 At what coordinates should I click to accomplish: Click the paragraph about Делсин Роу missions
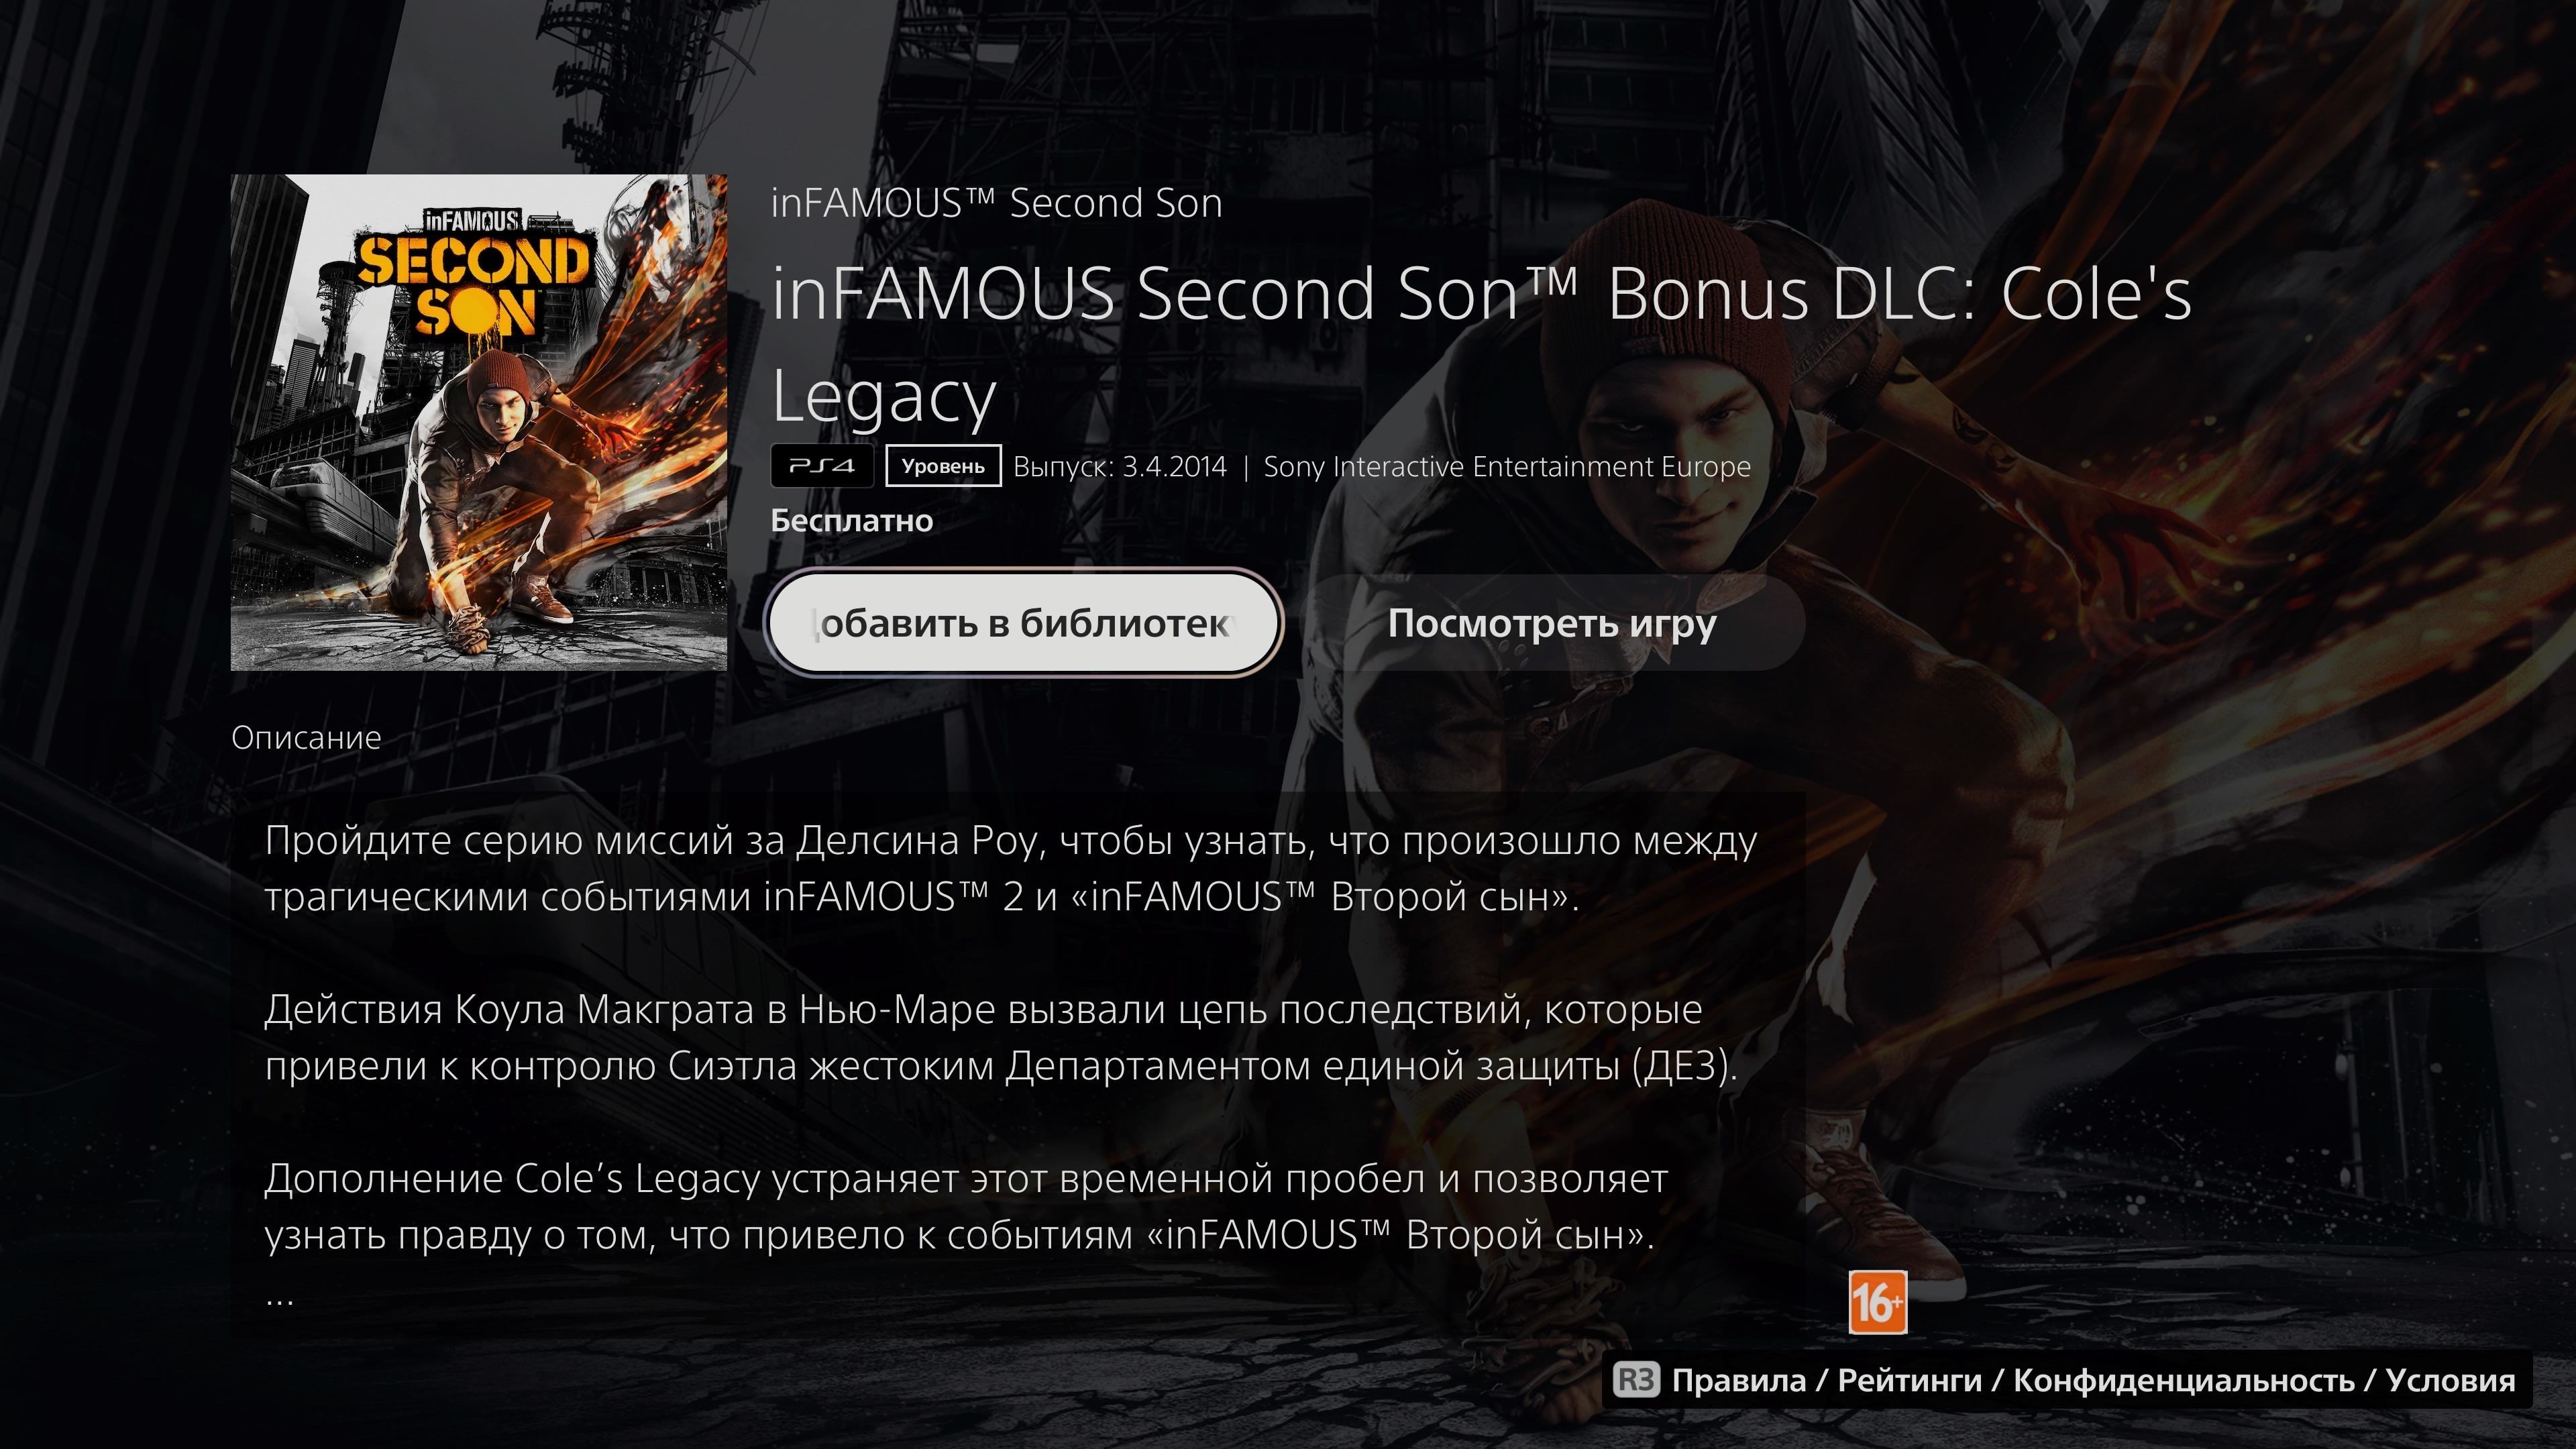click(x=1010, y=869)
